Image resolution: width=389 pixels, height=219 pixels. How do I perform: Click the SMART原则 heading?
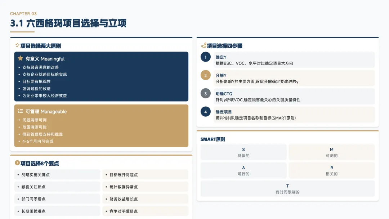click(x=213, y=139)
